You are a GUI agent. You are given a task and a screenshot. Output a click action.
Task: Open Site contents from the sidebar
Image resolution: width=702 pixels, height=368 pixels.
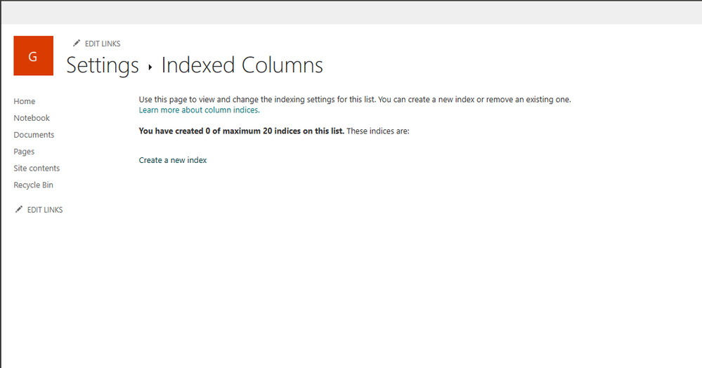click(x=37, y=168)
